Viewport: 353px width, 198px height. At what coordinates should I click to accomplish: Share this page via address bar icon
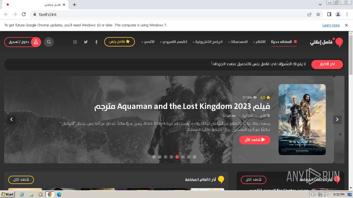coord(309,14)
